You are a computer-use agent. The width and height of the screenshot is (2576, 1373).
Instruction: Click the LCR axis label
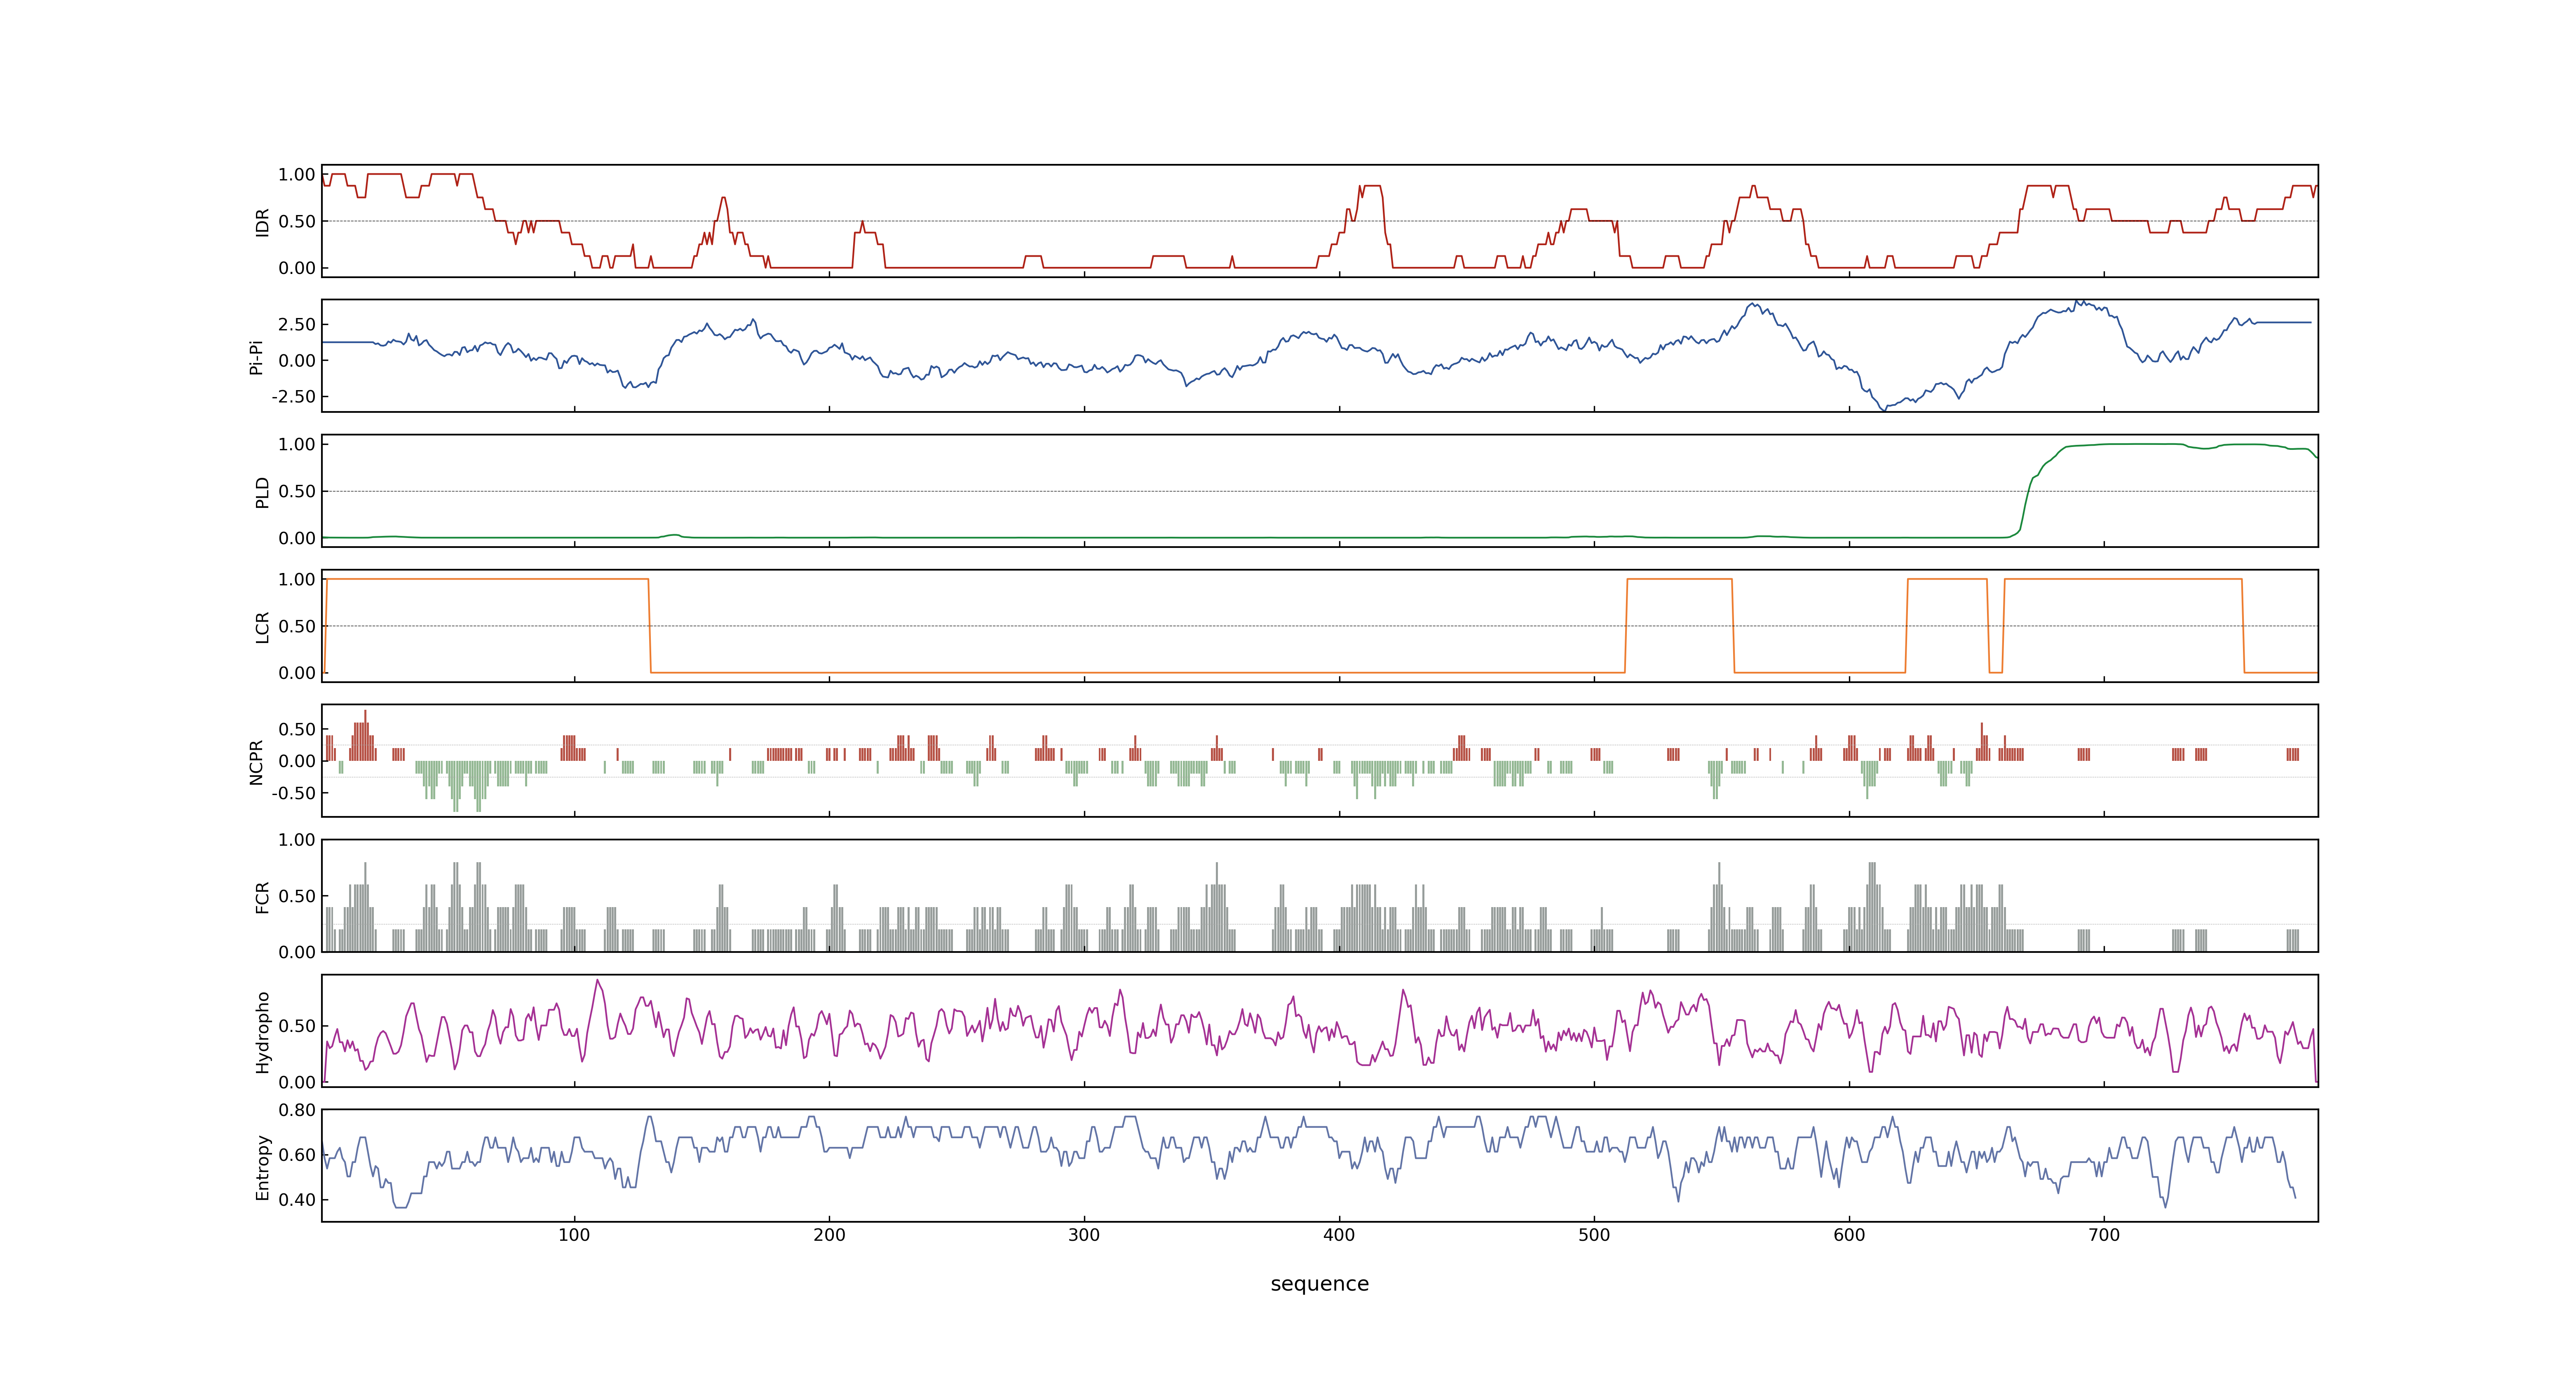point(262,627)
